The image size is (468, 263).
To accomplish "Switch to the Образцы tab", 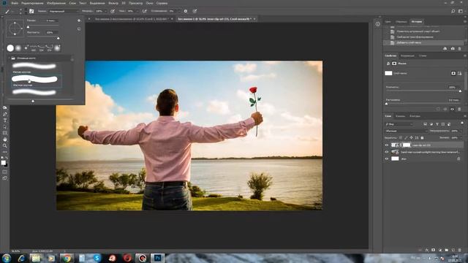I will click(x=401, y=21).
